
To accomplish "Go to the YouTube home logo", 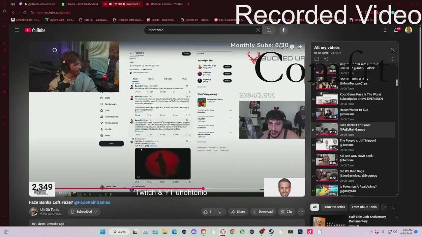I will 35,30.
